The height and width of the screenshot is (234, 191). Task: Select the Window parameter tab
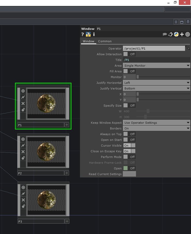(x=89, y=41)
